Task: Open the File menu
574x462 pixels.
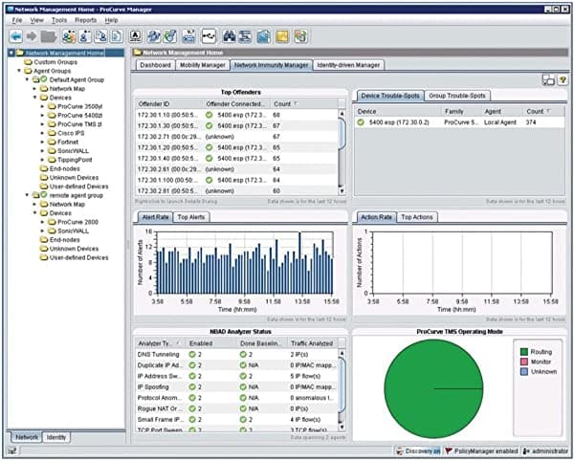Action: [17, 20]
